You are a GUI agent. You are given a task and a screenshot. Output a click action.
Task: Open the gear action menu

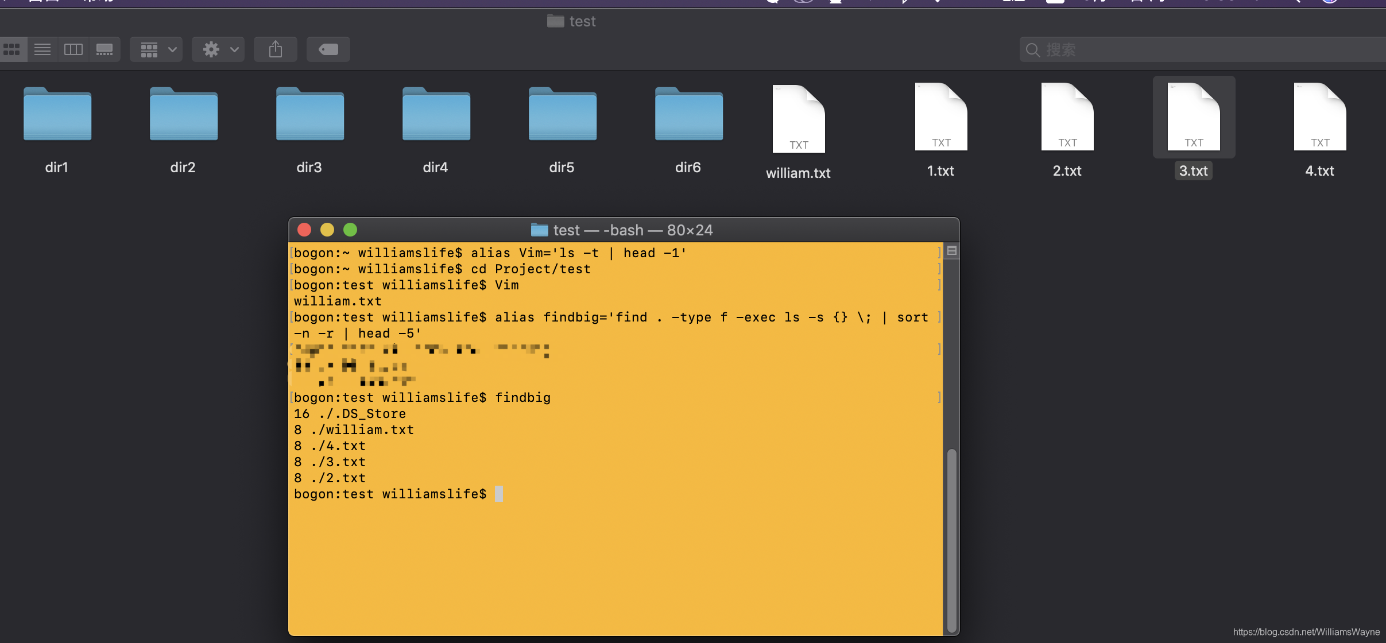click(x=218, y=49)
